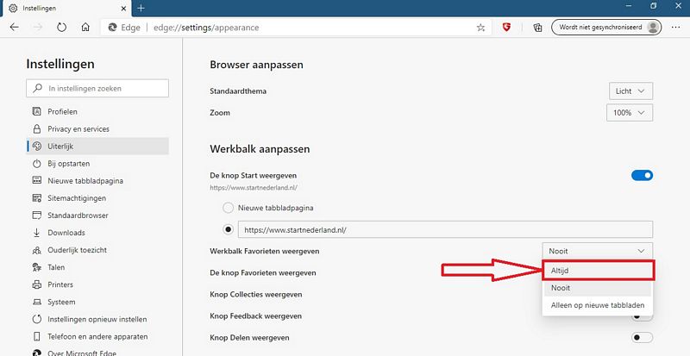Add page to favorites star icon
690x356 pixels.
pos(480,28)
